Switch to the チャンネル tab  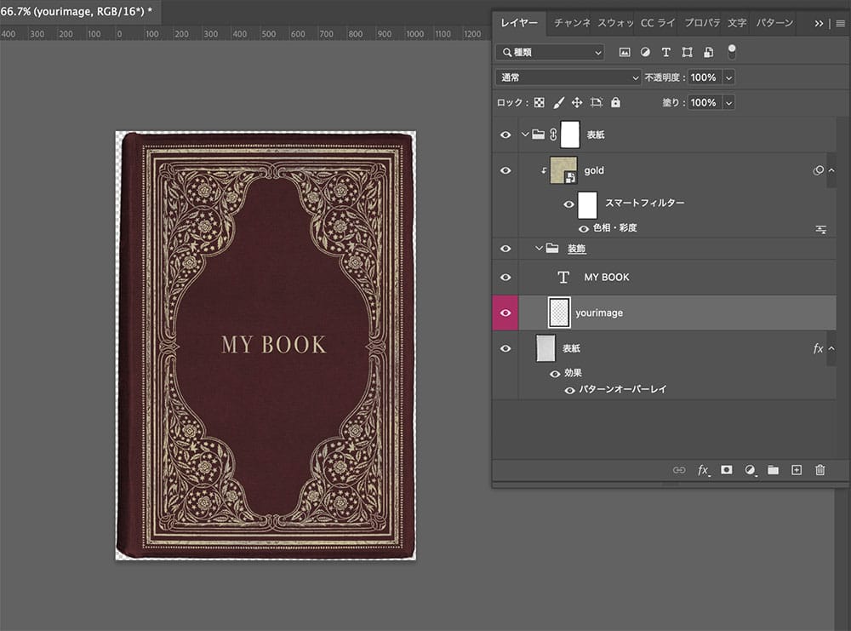pyautogui.click(x=571, y=23)
